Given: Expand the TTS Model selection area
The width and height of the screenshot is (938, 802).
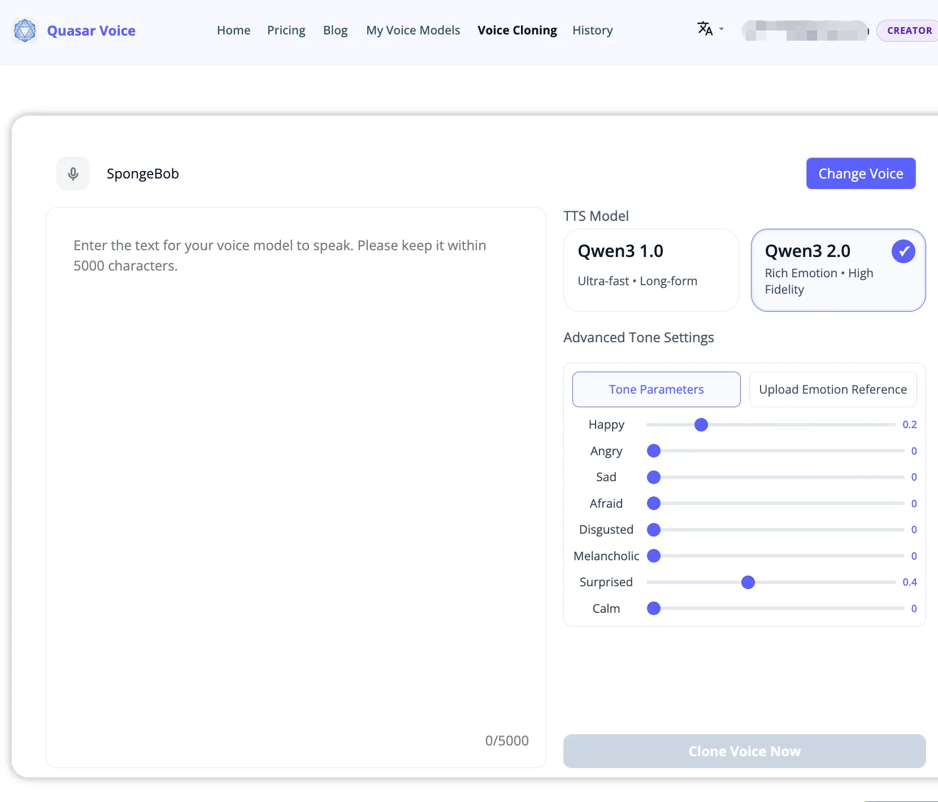Looking at the screenshot, I should point(596,215).
